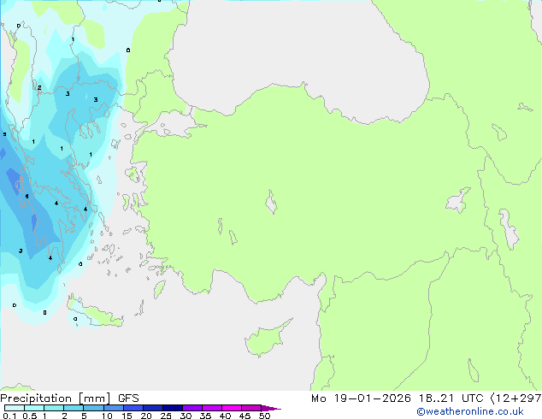This screenshot has height=419, width=542.
Task: Click the legend label '25'
Action: coord(166,416)
